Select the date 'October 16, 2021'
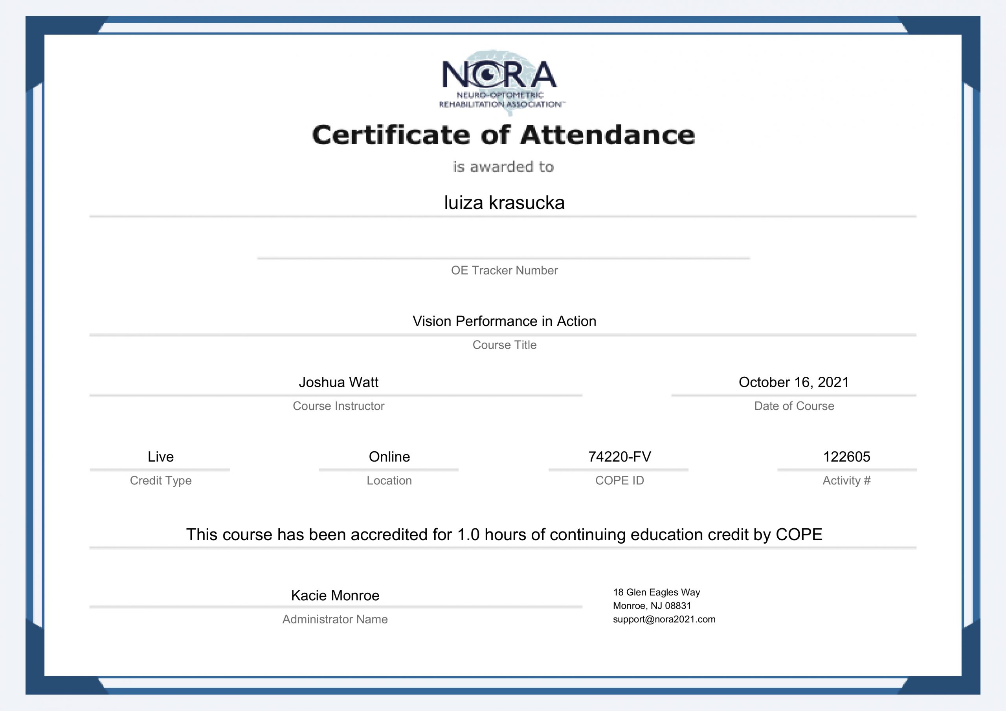The image size is (1006, 711). tap(793, 382)
